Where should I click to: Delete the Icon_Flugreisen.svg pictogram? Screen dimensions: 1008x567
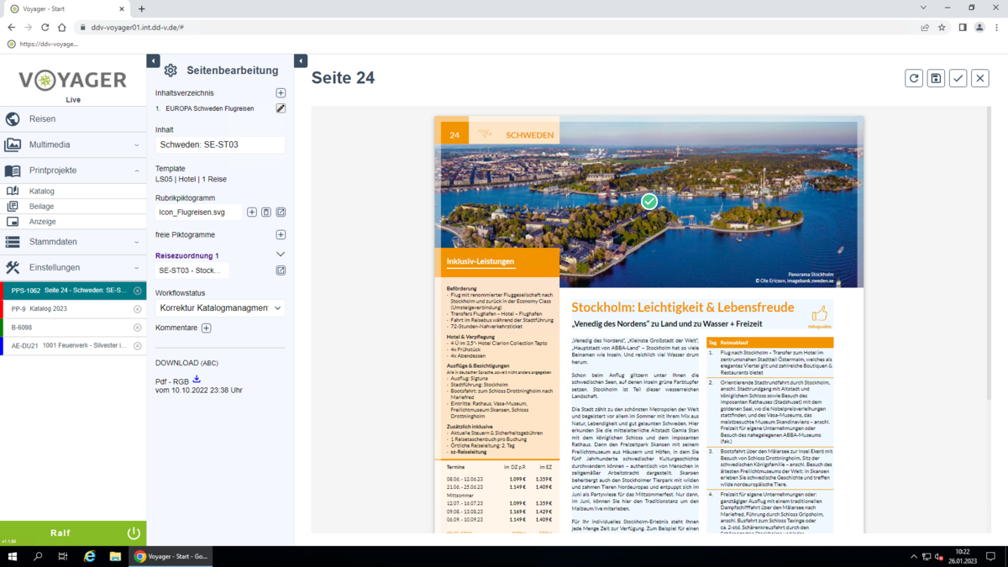click(x=266, y=213)
